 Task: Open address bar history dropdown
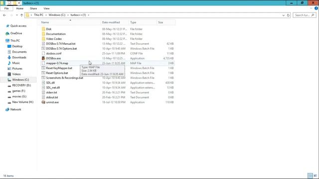point(284,15)
